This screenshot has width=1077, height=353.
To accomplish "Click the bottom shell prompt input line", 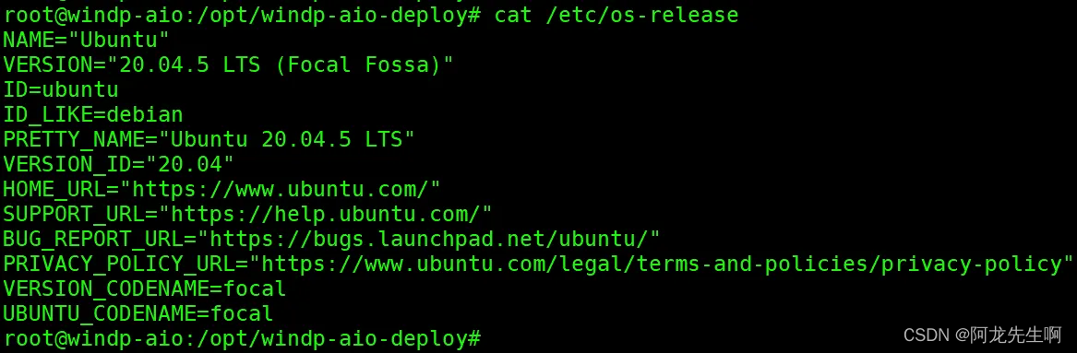I will (x=242, y=338).
